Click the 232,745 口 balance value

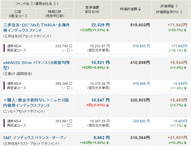64,46
